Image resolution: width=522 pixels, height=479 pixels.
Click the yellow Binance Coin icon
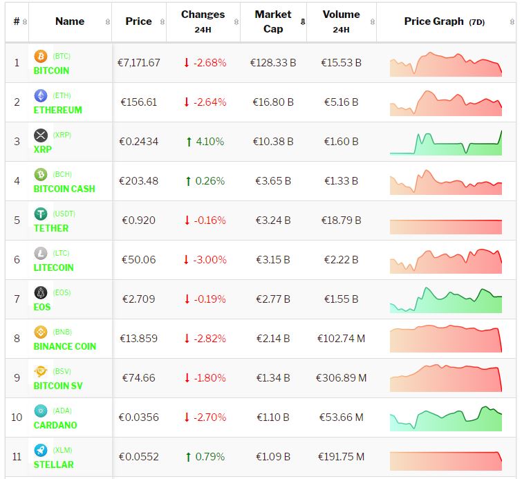40,332
